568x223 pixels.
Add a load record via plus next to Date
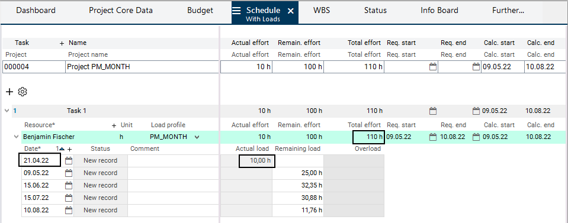(x=70, y=149)
